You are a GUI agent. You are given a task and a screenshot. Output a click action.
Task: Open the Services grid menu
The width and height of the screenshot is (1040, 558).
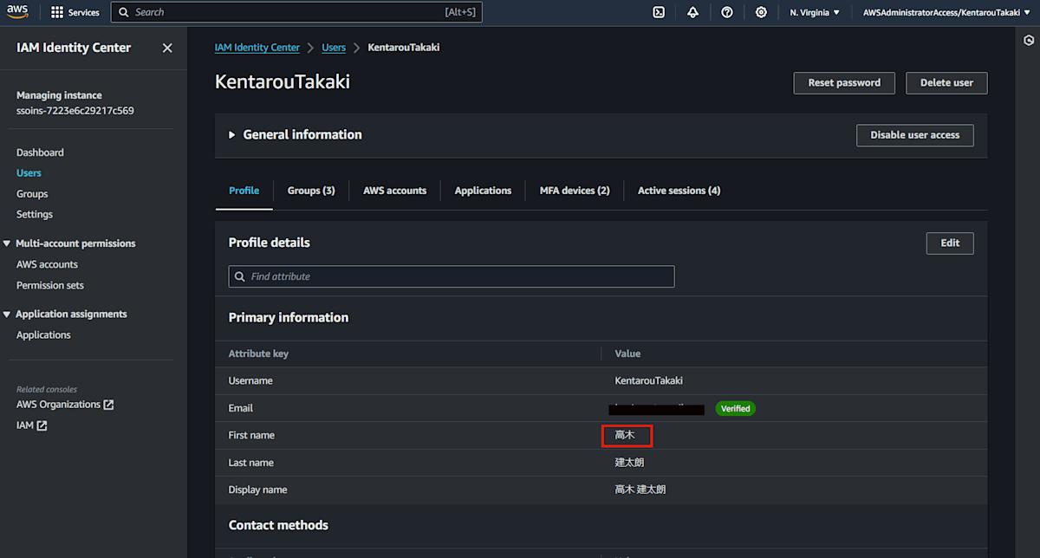(x=75, y=12)
